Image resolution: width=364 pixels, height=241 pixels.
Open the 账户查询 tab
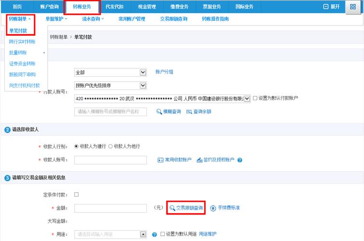click(50, 7)
